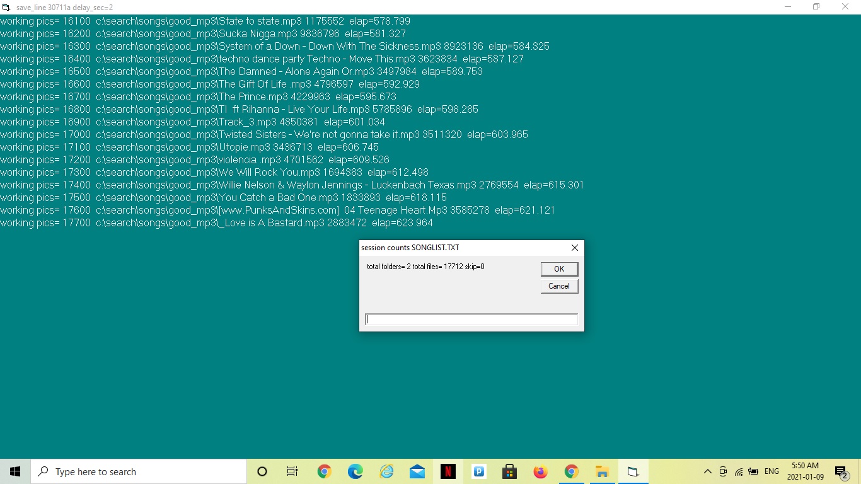861x484 pixels.
Task: Click the ENG language indicator
Action: [x=771, y=471]
